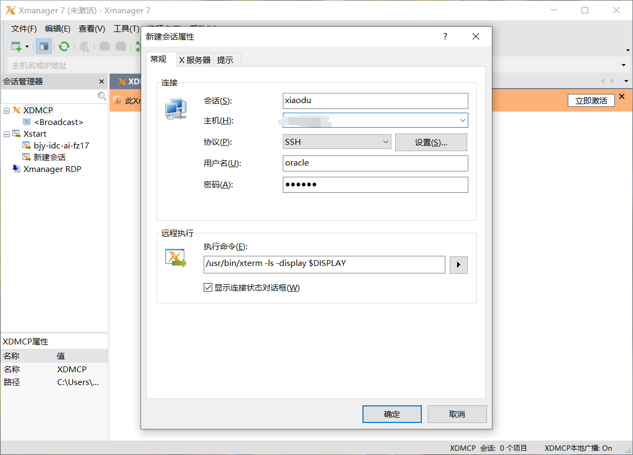This screenshot has height=455, width=633.
Task: Click the green Refresh toolbar icon
Action: point(64,46)
